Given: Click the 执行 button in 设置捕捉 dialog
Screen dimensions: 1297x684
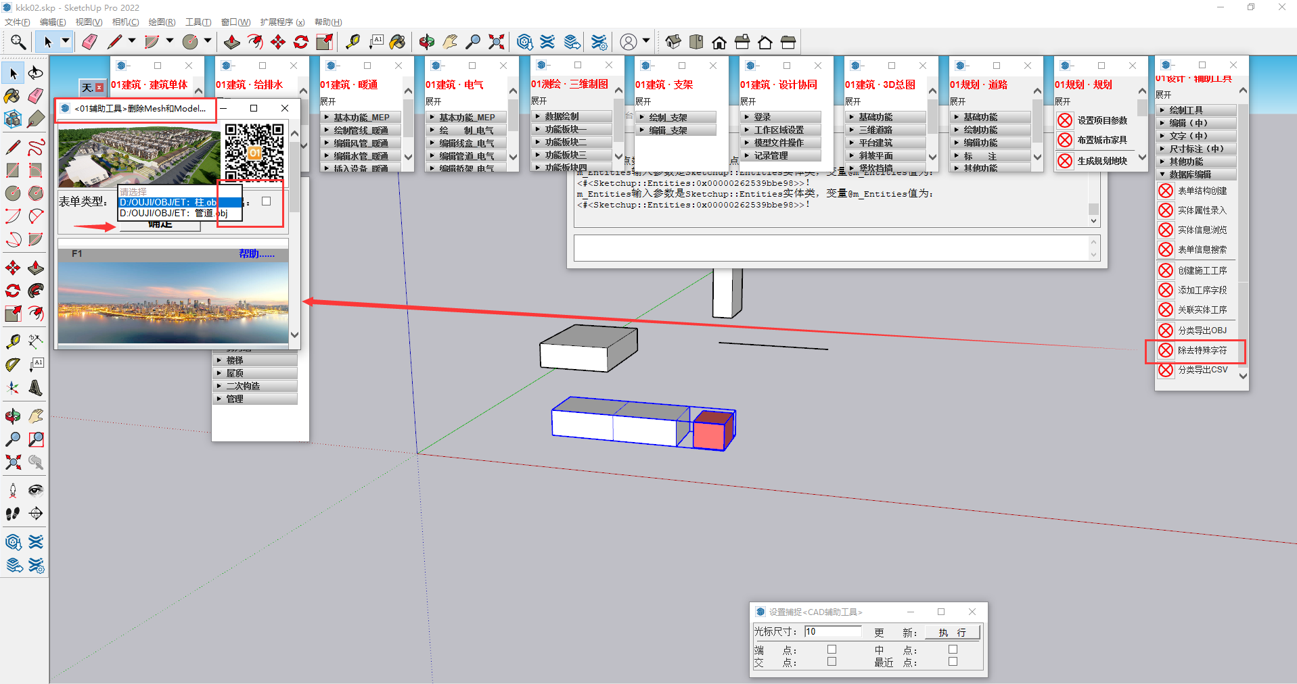Looking at the screenshot, I should (x=953, y=633).
